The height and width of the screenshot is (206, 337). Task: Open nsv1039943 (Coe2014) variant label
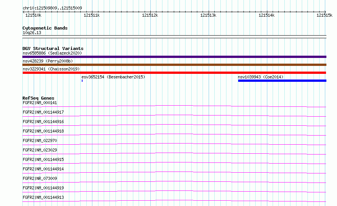[x=261, y=77]
